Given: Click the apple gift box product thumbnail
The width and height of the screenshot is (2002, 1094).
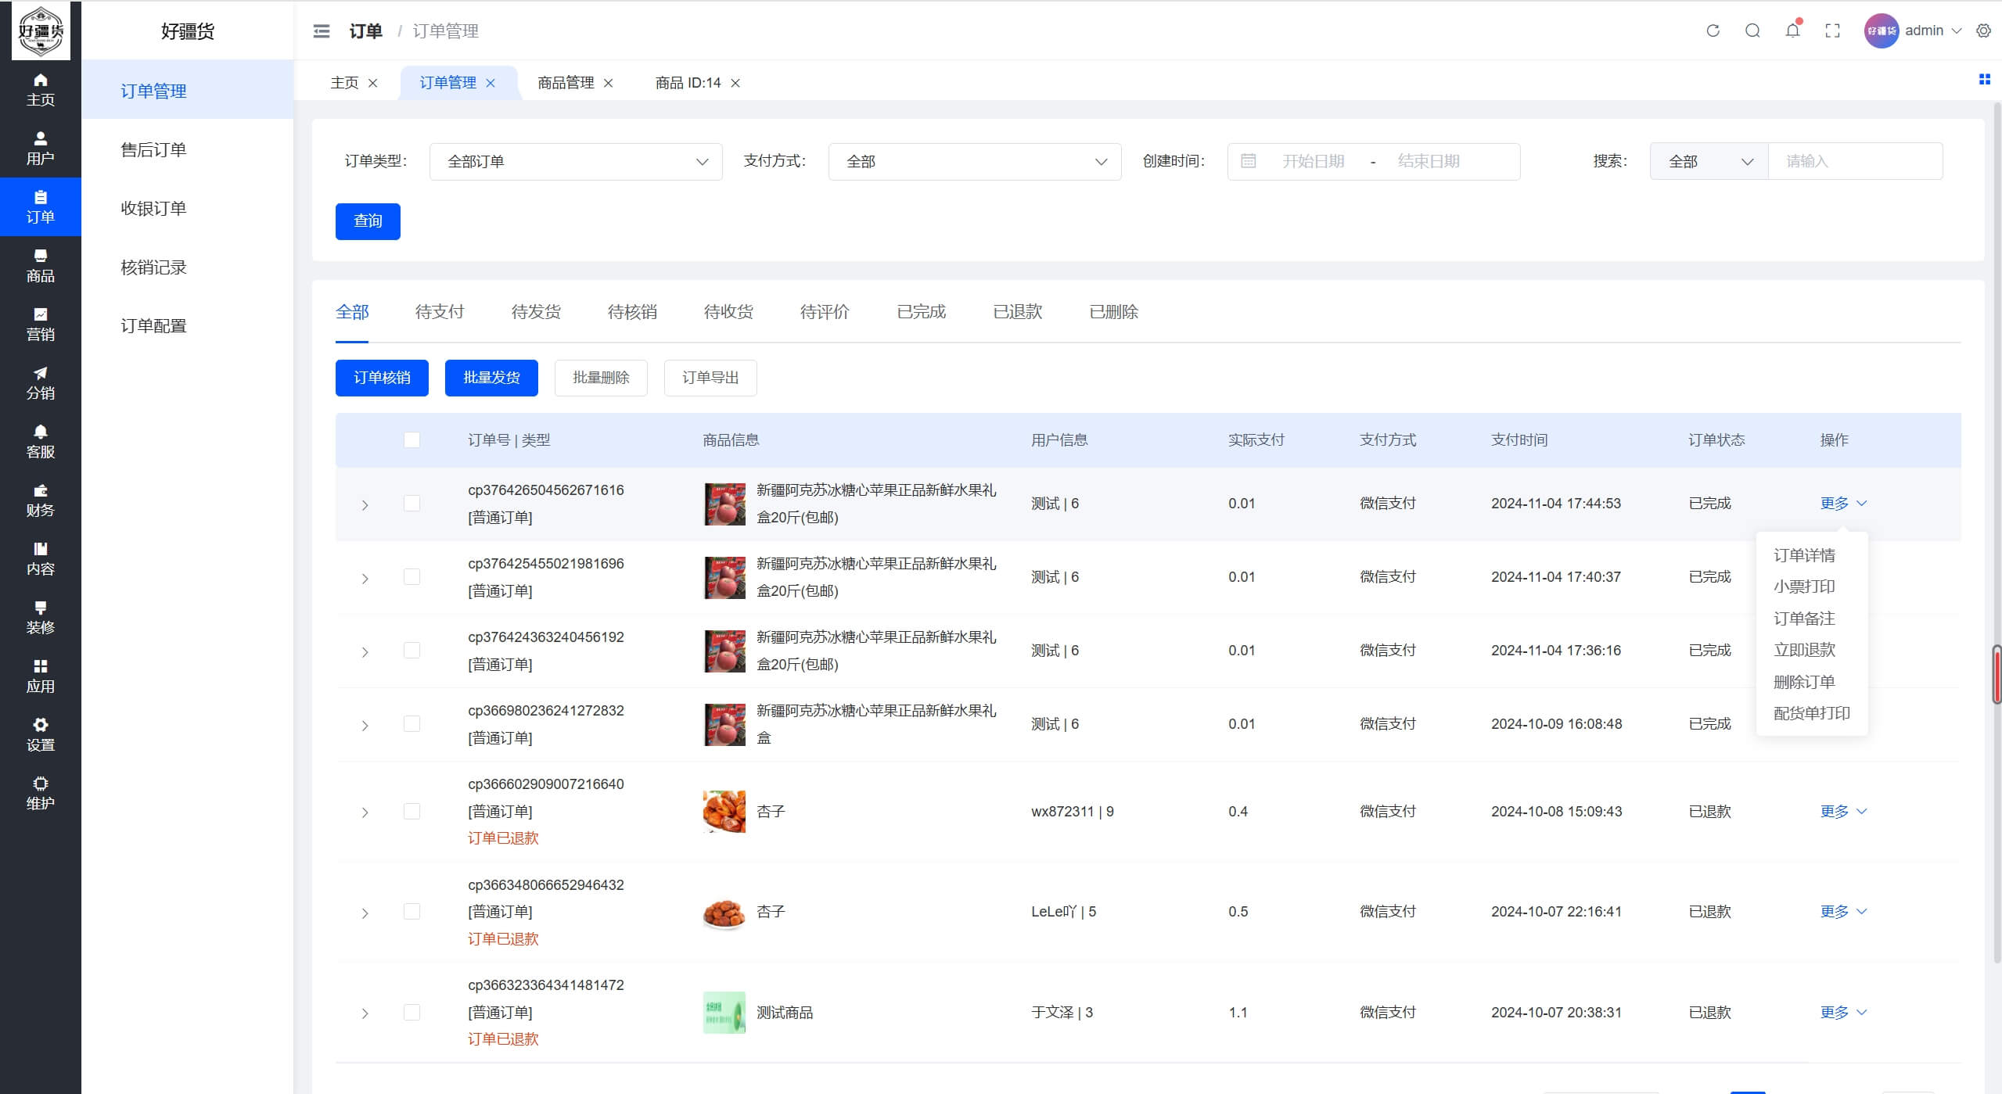Looking at the screenshot, I should tap(723, 504).
